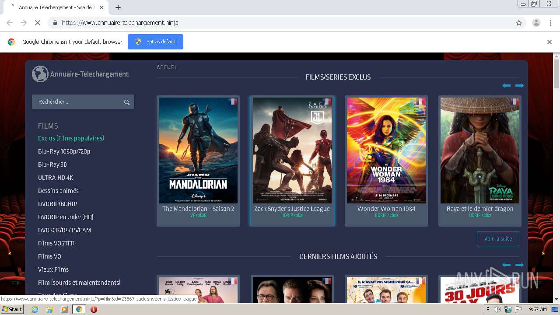Open Exclus (Films populaires) category
This screenshot has width=560, height=315.
coord(71,138)
